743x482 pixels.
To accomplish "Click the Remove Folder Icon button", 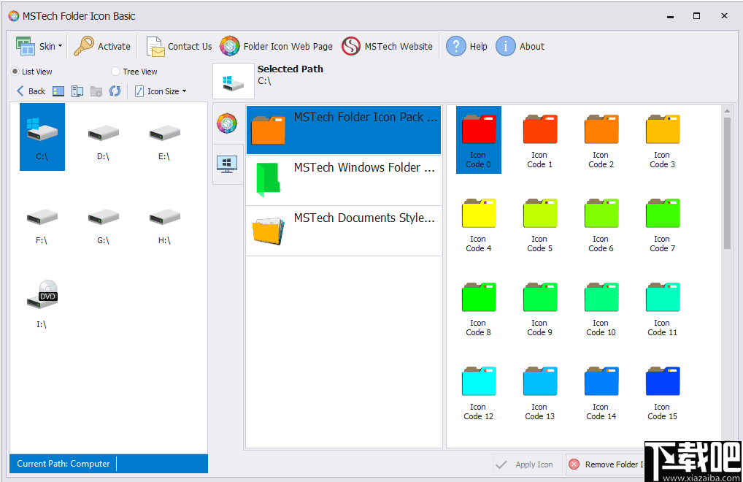I will (x=606, y=464).
